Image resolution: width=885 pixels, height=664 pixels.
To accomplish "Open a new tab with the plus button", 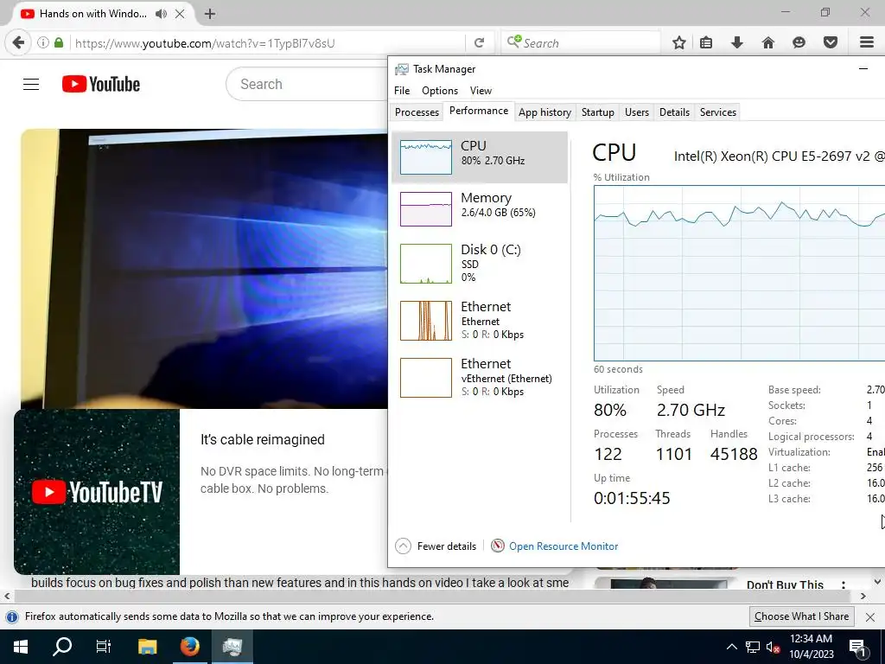I will 210,14.
